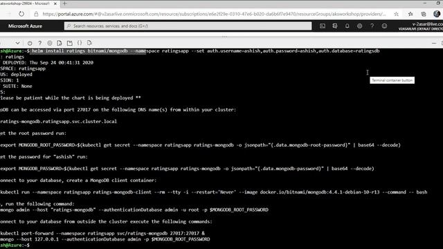Click the 'export MONGODB_PASSWORD' command line
This screenshot has width=443, height=249.
187,169
